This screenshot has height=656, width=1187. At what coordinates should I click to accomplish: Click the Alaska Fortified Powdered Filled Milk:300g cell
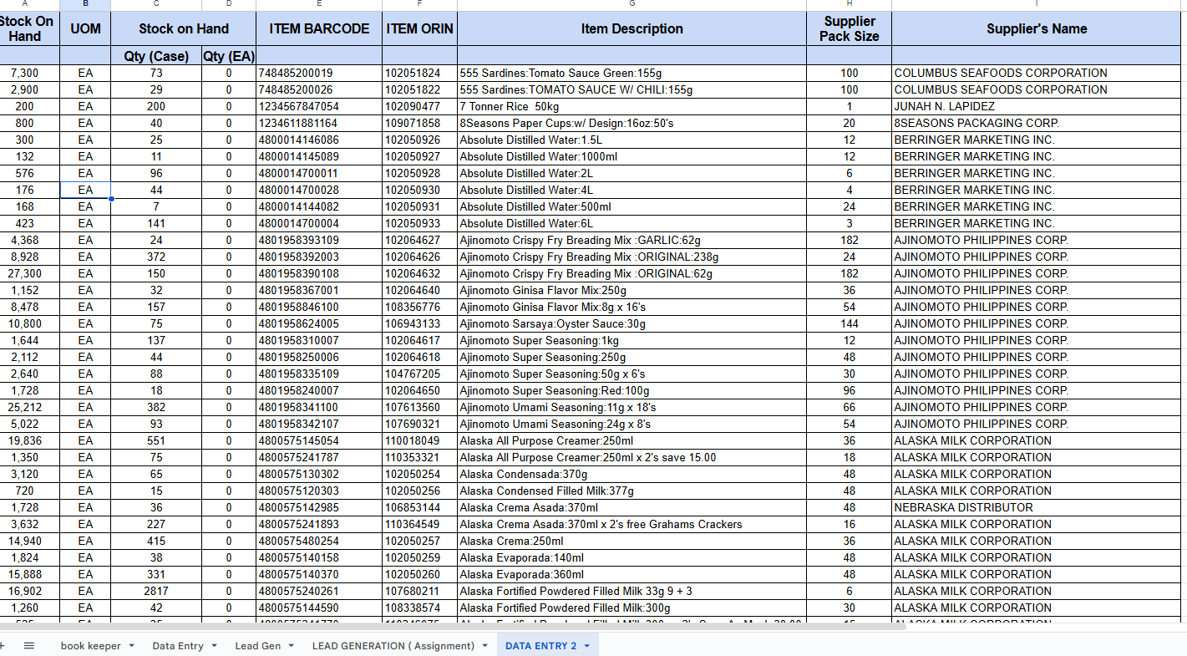(632, 608)
